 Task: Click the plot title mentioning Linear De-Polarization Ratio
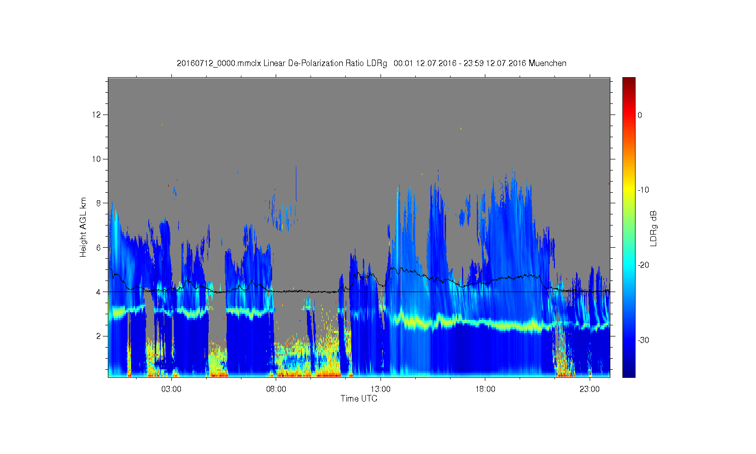tap(371, 64)
